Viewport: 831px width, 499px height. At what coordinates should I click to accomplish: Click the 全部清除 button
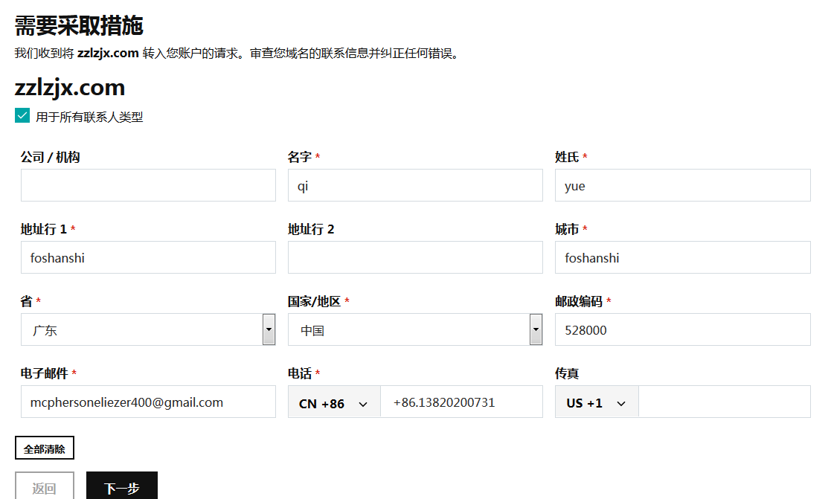(44, 448)
